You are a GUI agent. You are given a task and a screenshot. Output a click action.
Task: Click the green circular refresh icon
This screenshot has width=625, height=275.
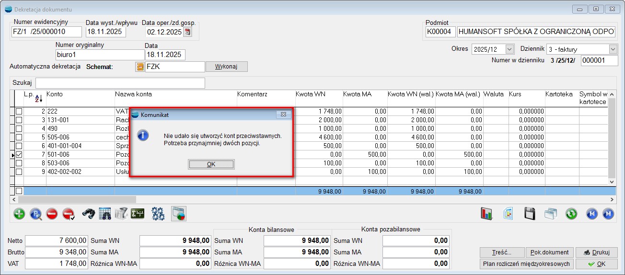tap(571, 214)
